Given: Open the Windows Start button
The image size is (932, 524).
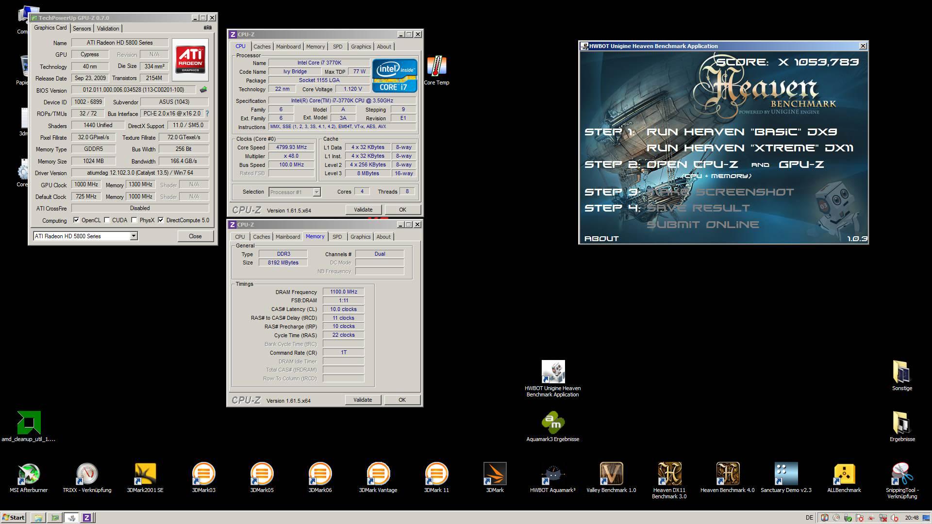Looking at the screenshot, I should (x=14, y=518).
